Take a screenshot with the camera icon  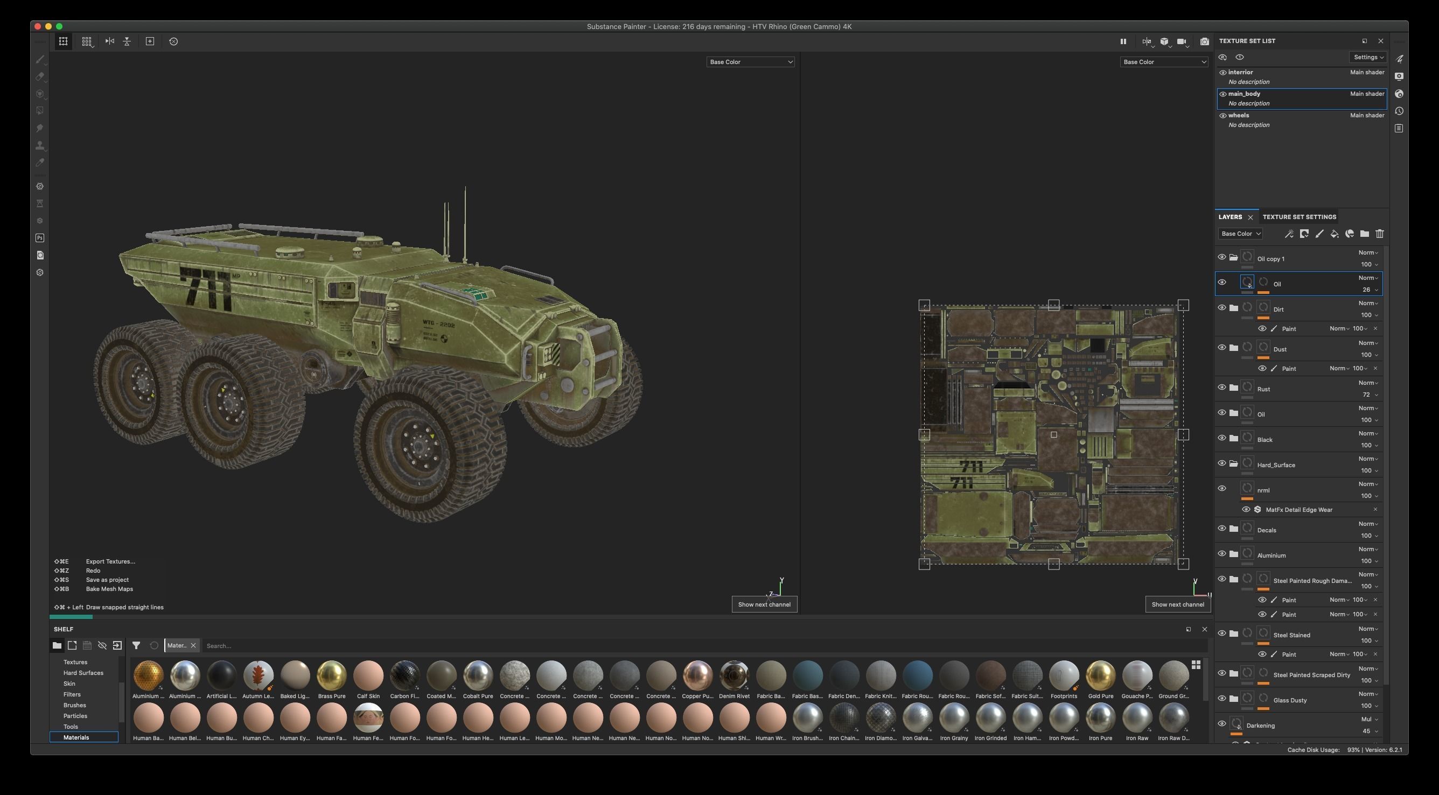click(1205, 41)
